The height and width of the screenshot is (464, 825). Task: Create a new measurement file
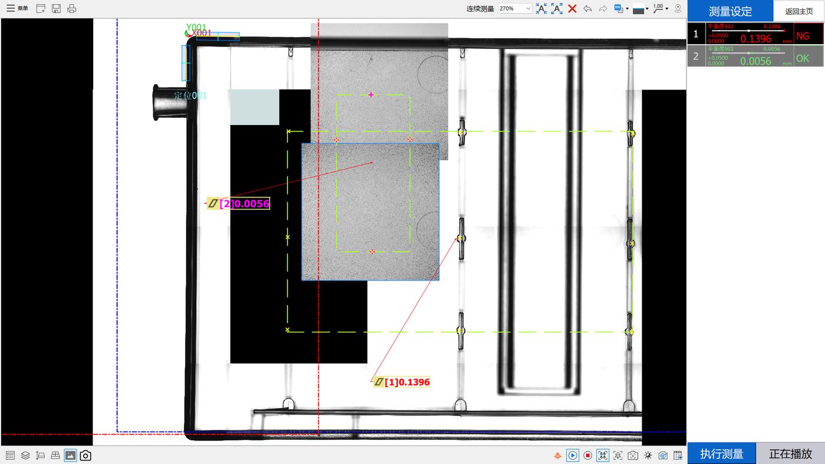point(41,8)
